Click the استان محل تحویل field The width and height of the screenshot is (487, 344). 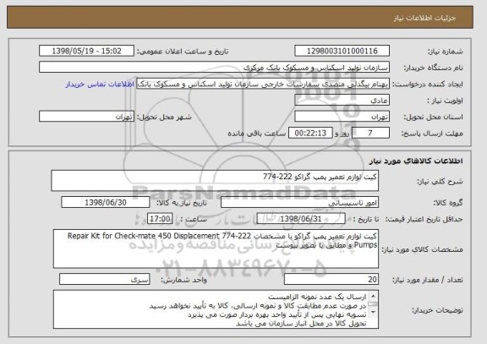pos(342,117)
